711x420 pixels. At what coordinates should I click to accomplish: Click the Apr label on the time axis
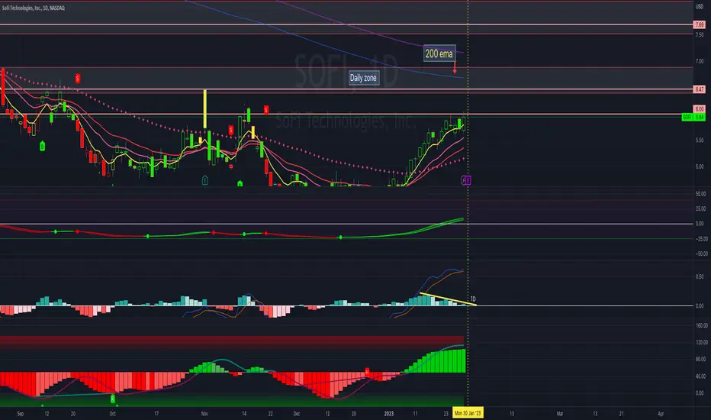click(x=661, y=414)
